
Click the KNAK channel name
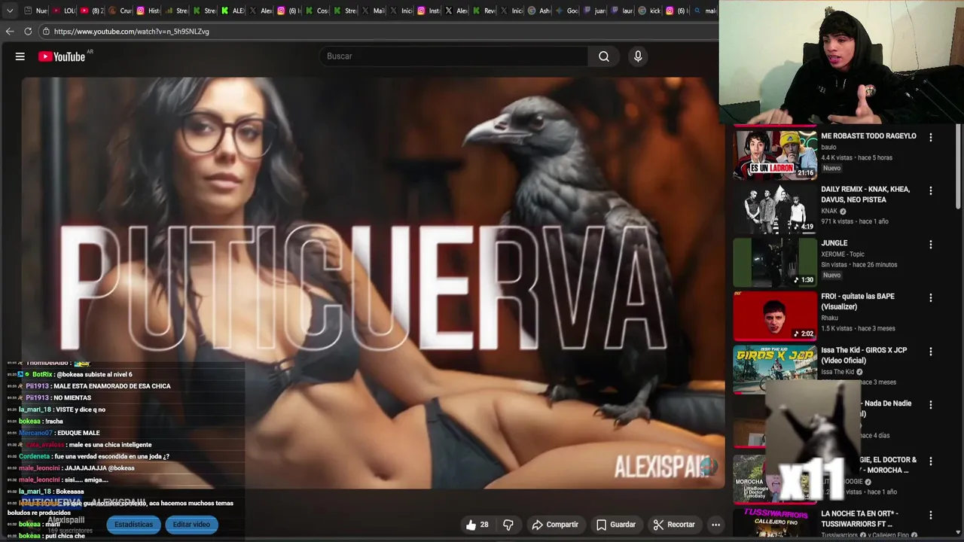(x=829, y=212)
